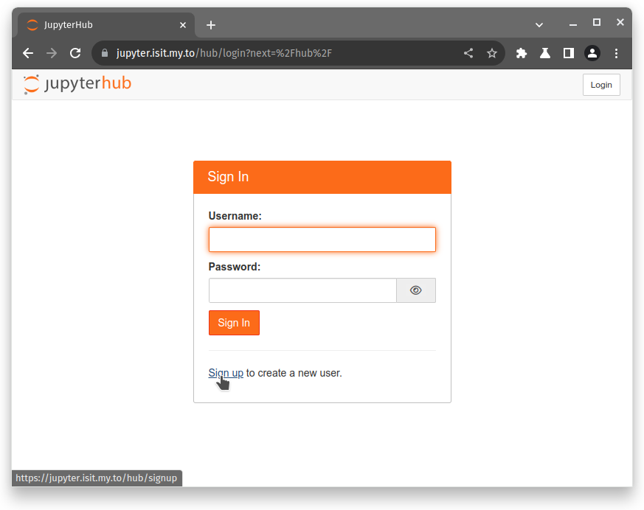Follow the Sign up link
This screenshot has height=510, width=644.
pos(226,373)
